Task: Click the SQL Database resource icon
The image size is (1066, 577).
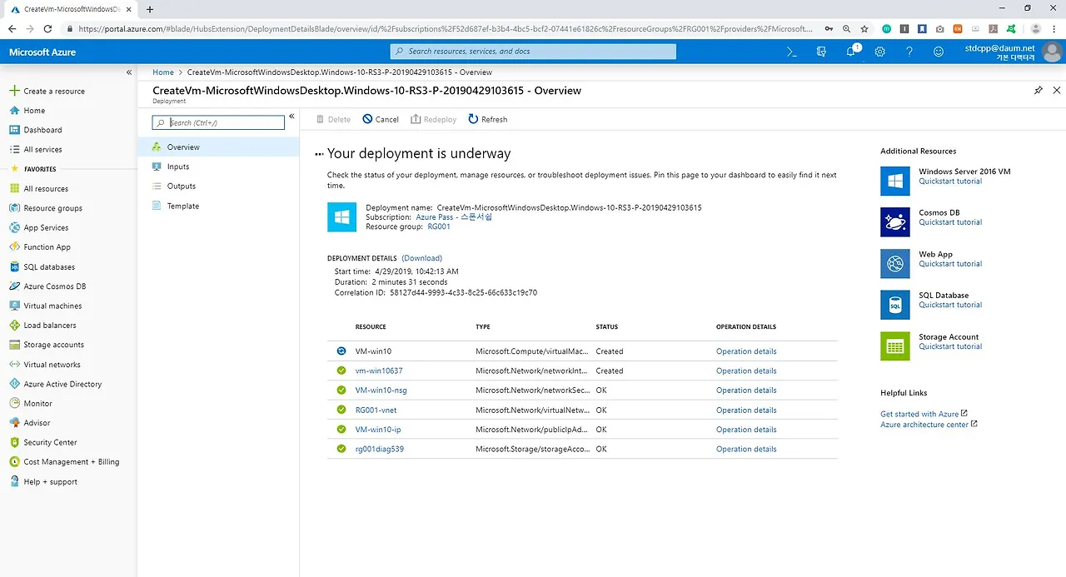Action: click(895, 305)
